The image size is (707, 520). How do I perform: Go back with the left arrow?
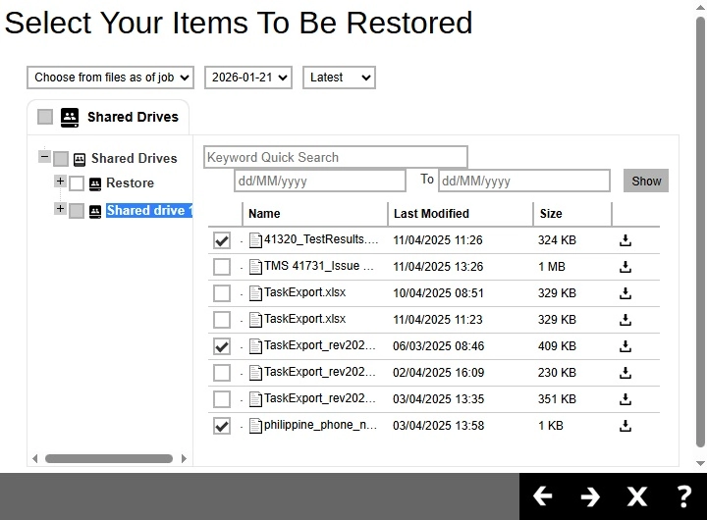(x=542, y=496)
